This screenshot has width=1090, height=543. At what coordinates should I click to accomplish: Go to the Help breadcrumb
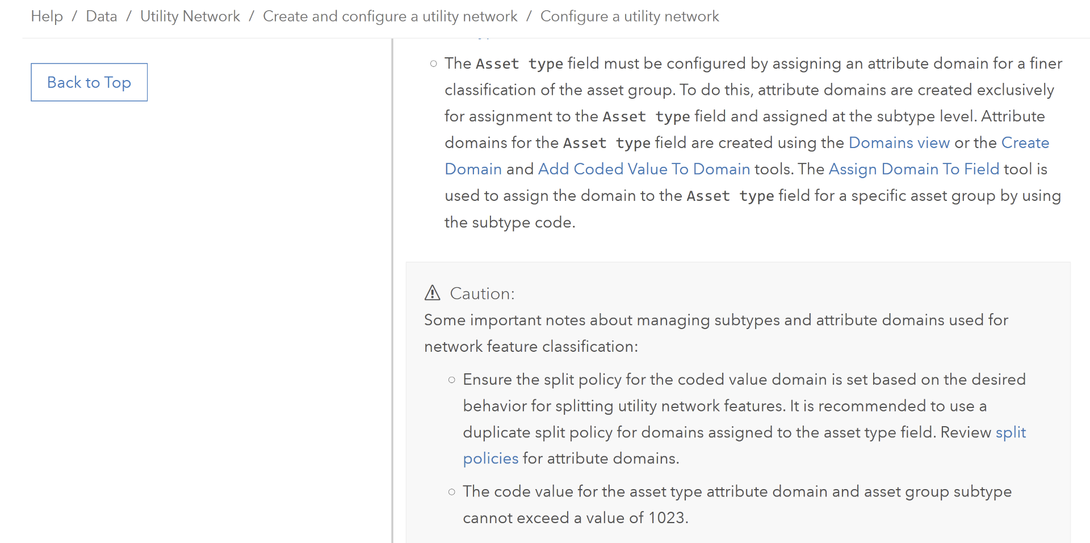(47, 16)
